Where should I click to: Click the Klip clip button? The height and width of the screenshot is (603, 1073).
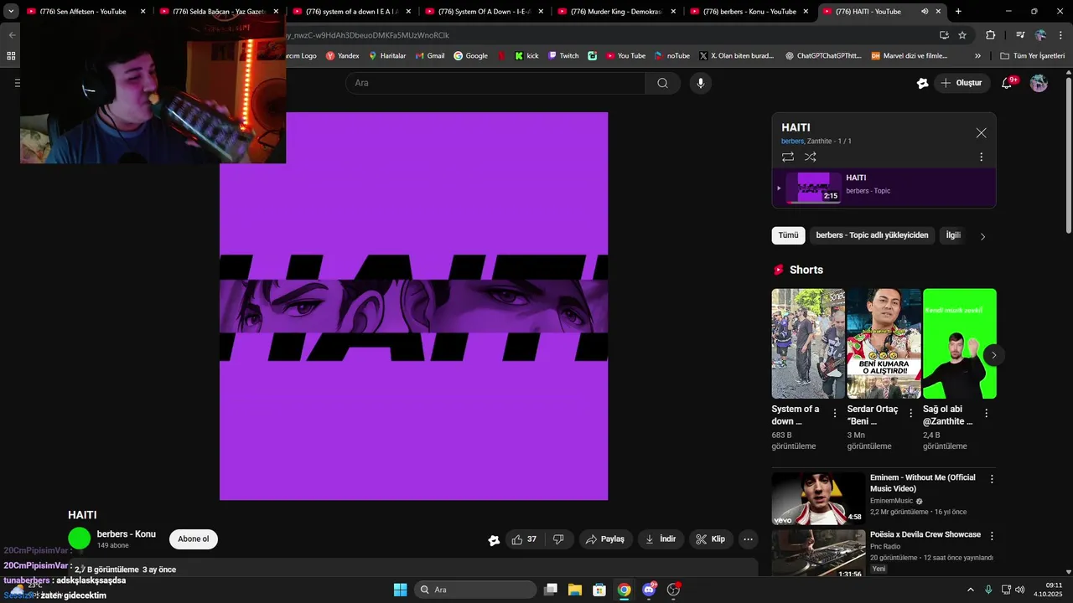tap(711, 539)
